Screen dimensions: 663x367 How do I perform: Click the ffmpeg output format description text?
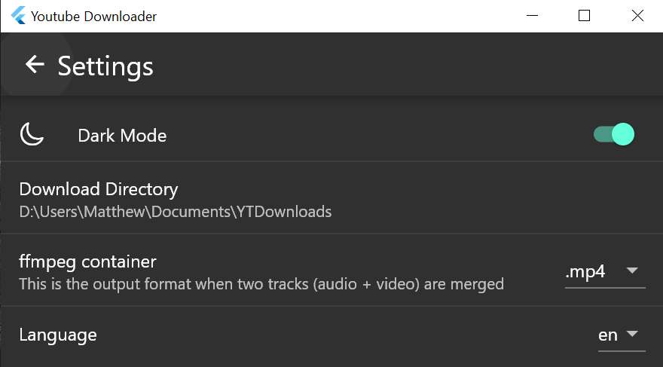[261, 284]
